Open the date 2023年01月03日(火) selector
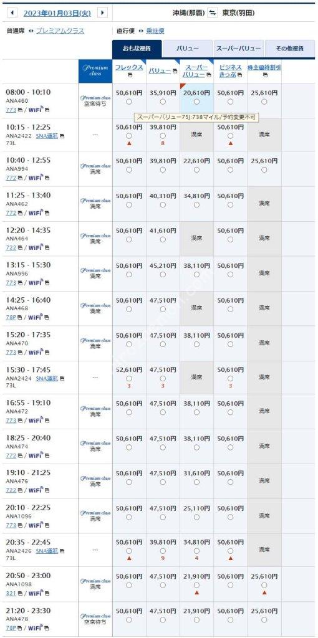 [57, 13]
